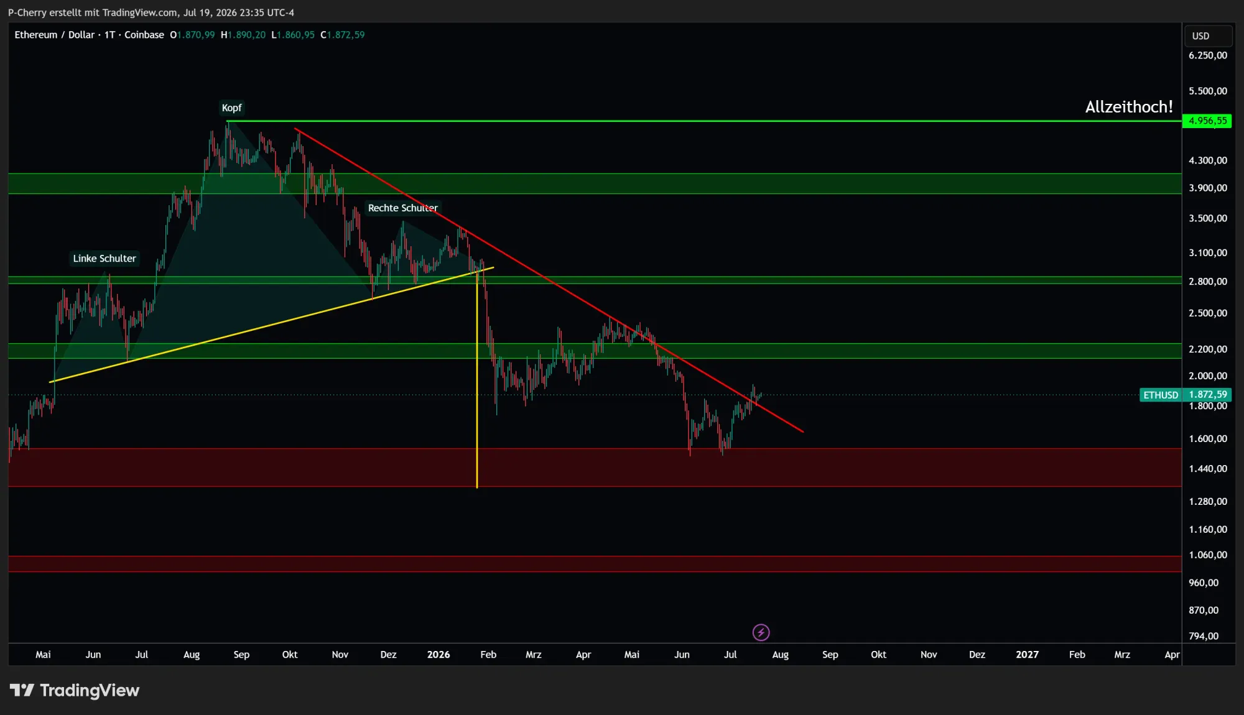The width and height of the screenshot is (1244, 715).
Task: Click the 3.900,00 price axis label
Action: pyautogui.click(x=1207, y=188)
